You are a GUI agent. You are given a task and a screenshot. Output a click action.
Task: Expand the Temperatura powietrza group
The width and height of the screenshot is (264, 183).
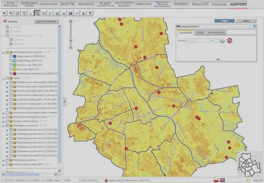click(x=3, y=160)
